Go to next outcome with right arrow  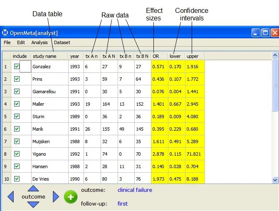point(56,197)
